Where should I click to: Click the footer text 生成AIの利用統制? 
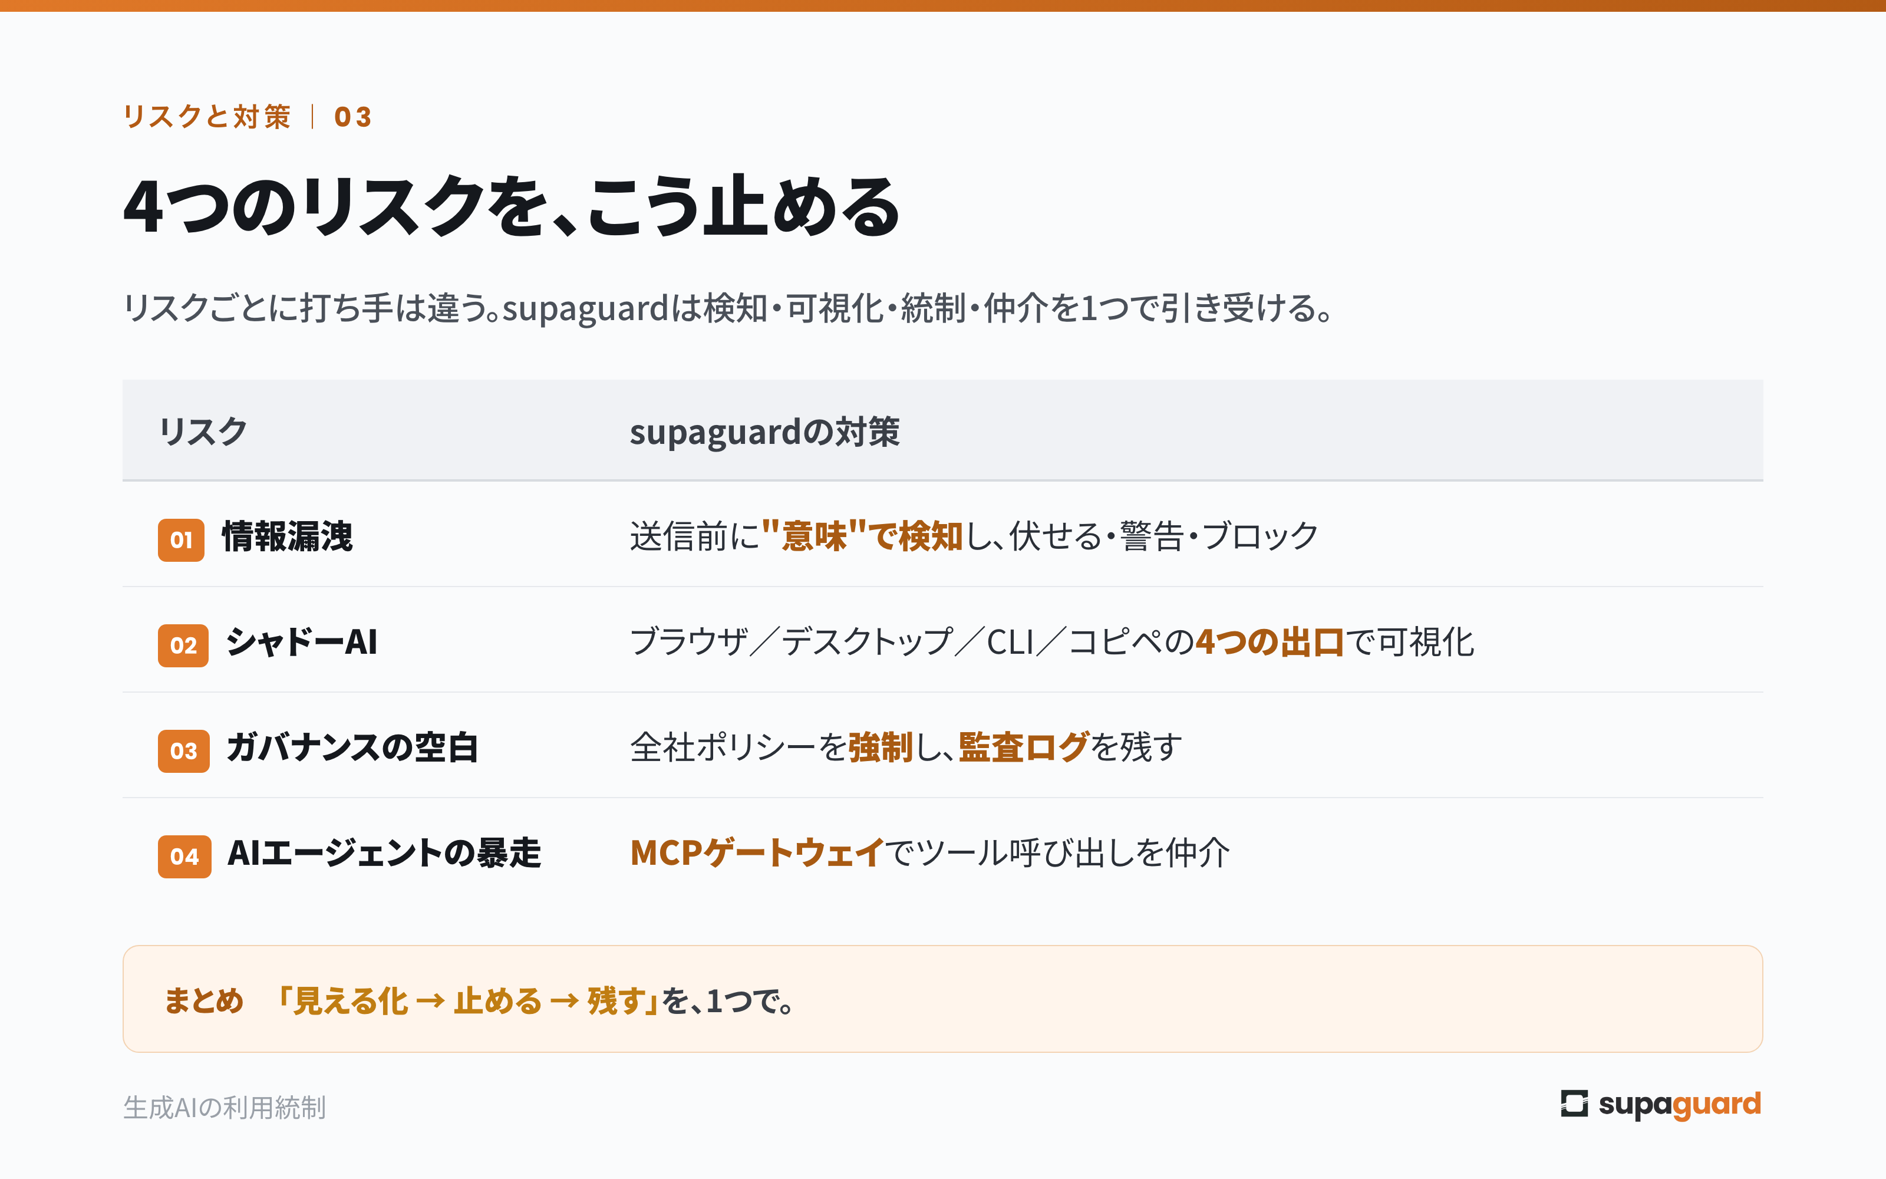(225, 1107)
